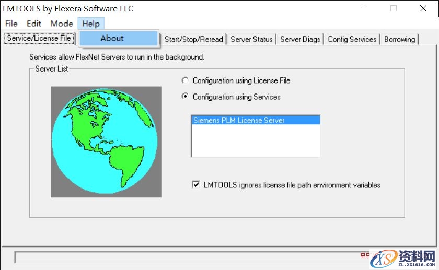Maximize the LMTOOLS window
This screenshot has width=439, height=270.
(394, 8)
